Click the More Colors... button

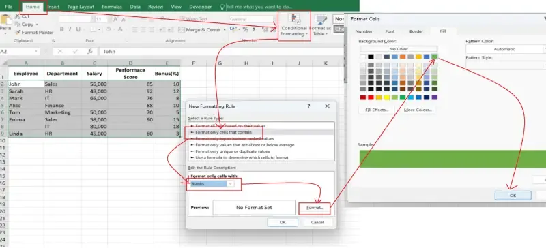pos(418,110)
